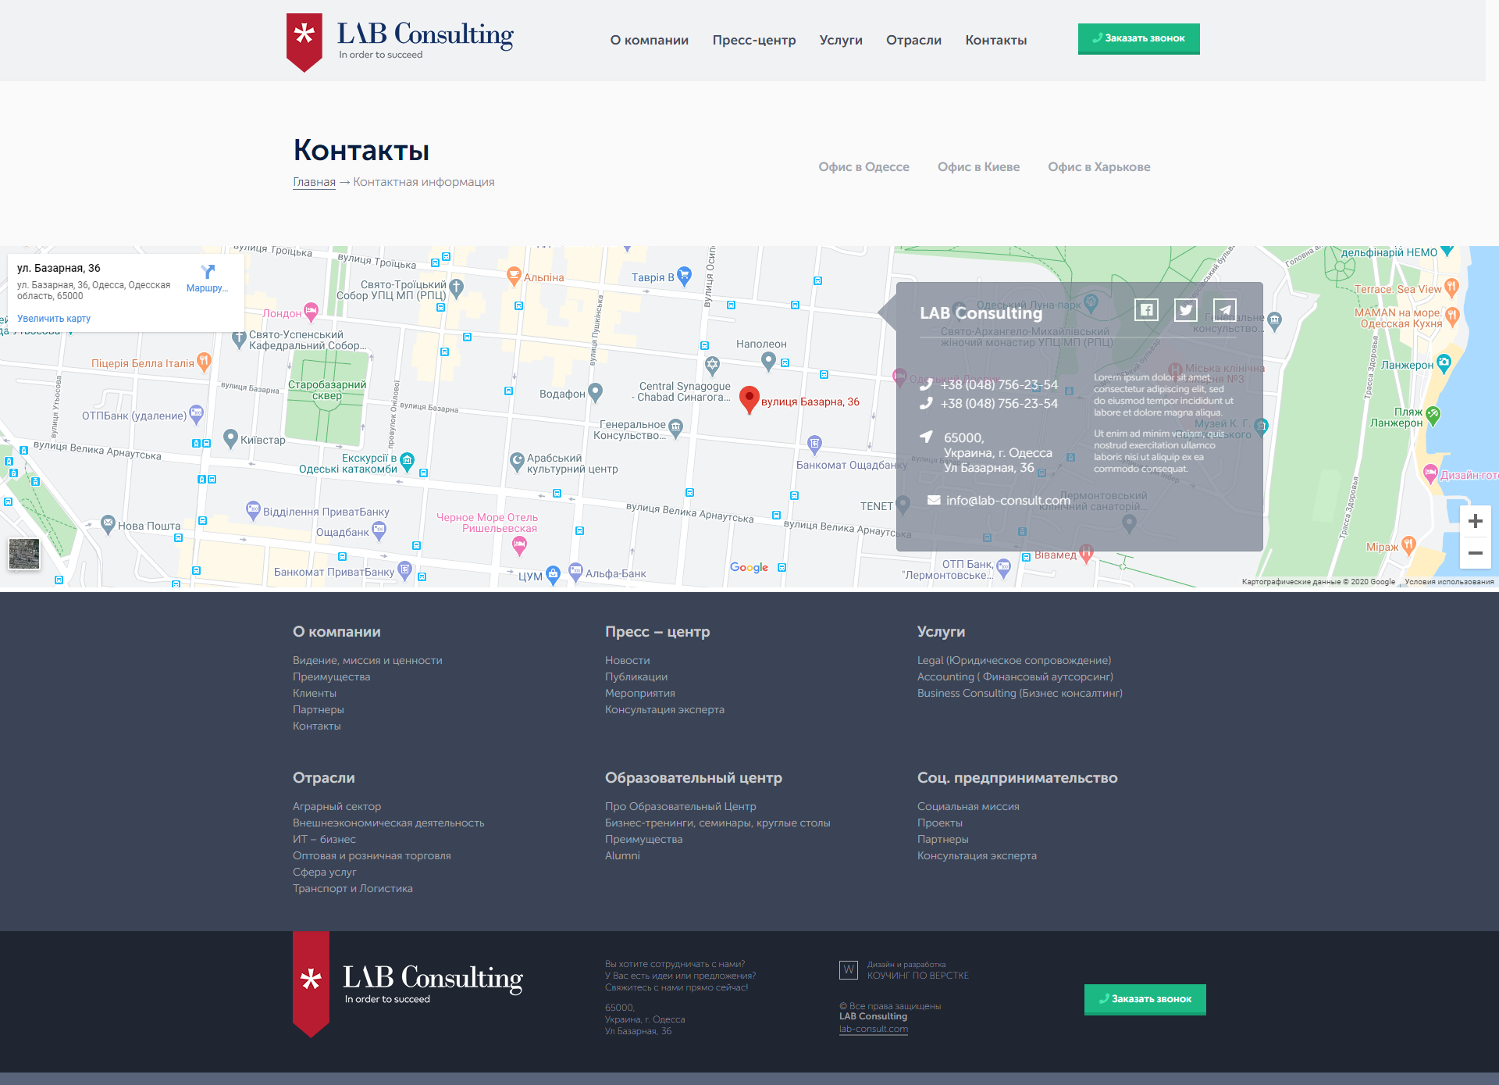Select the Офис в Киеве tab

[978, 167]
